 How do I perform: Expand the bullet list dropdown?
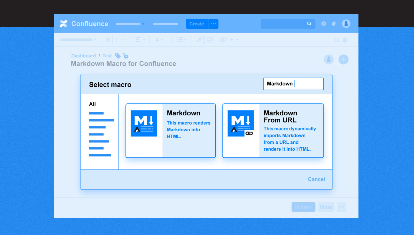coord(182,40)
